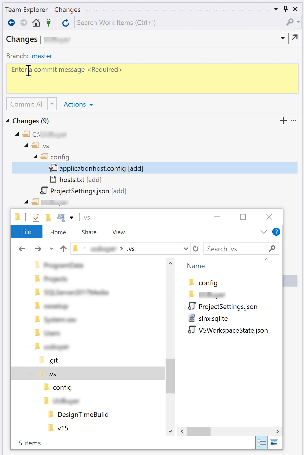Sort files by Name column header
304x455 pixels.
196,266
